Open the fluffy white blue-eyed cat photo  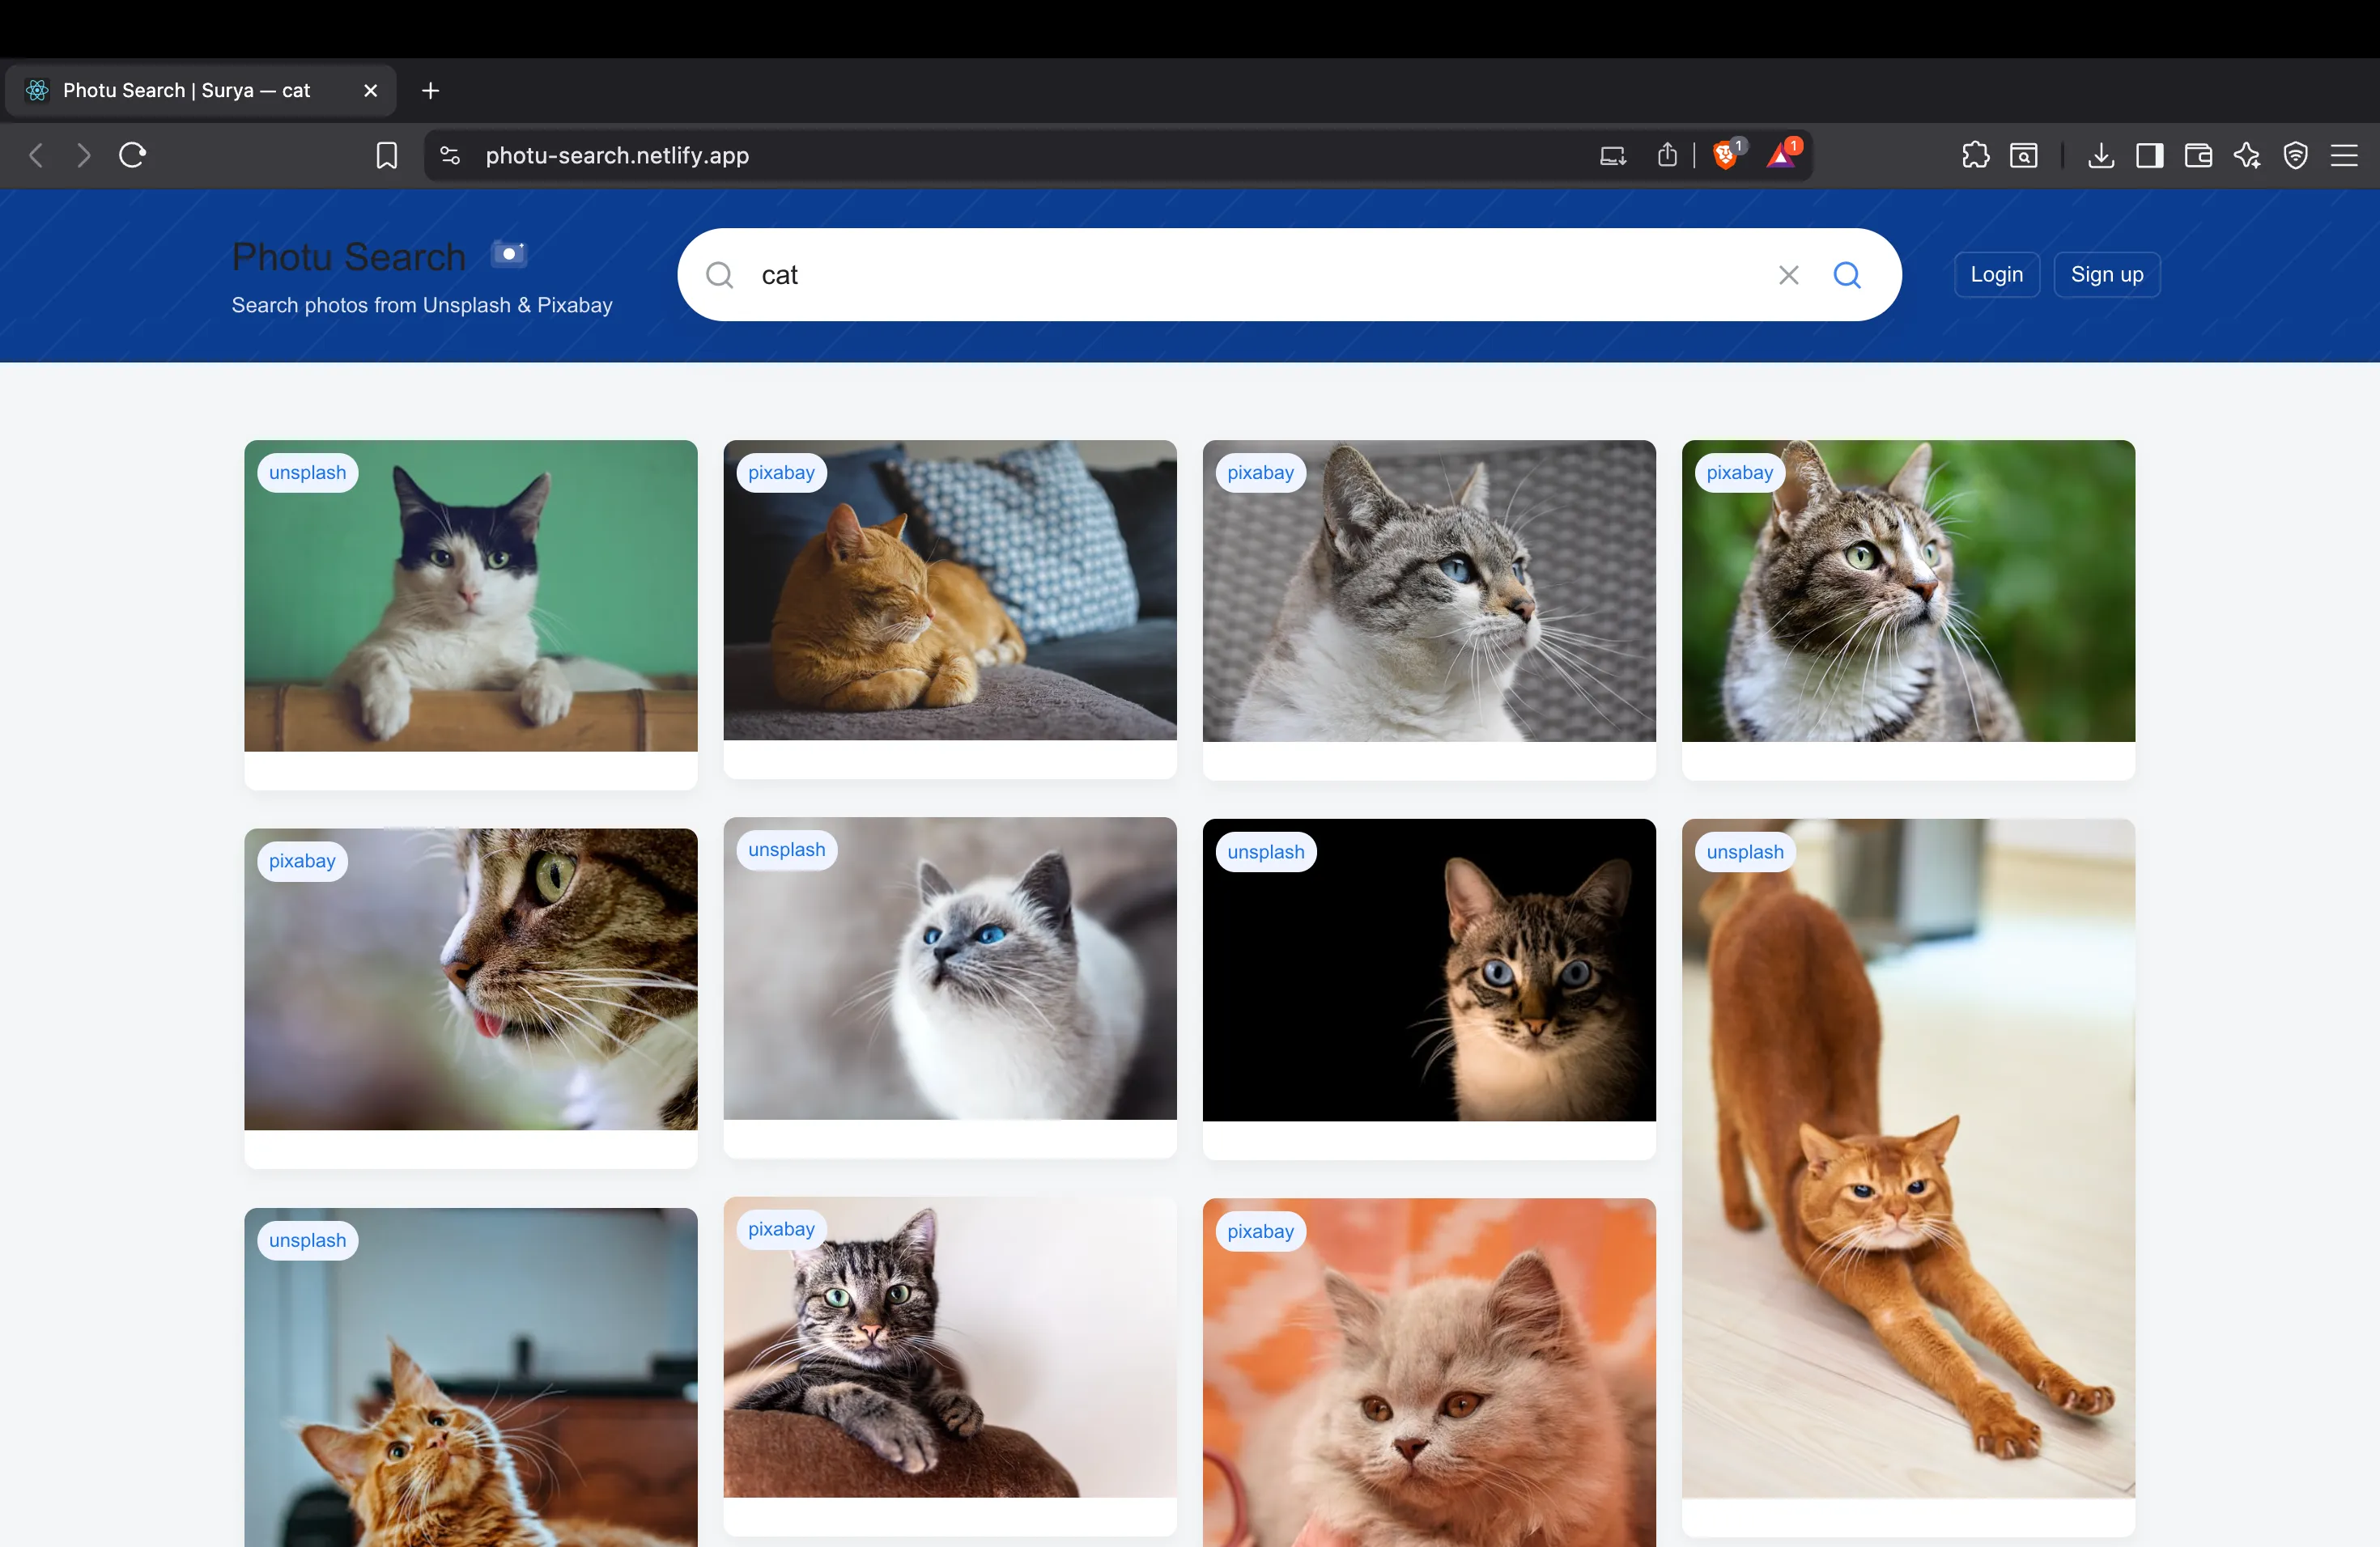(x=950, y=968)
